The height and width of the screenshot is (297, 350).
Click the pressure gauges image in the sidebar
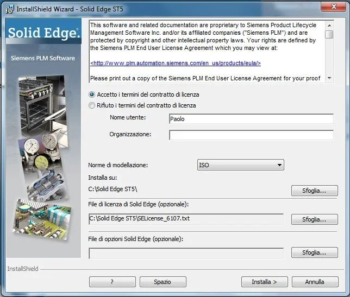[41, 151]
